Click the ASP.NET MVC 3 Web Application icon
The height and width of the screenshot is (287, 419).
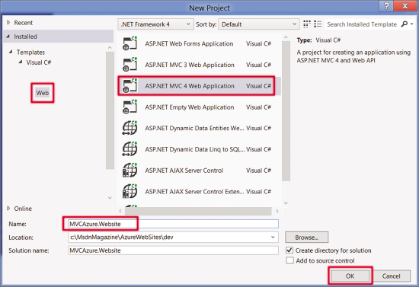tap(130, 65)
